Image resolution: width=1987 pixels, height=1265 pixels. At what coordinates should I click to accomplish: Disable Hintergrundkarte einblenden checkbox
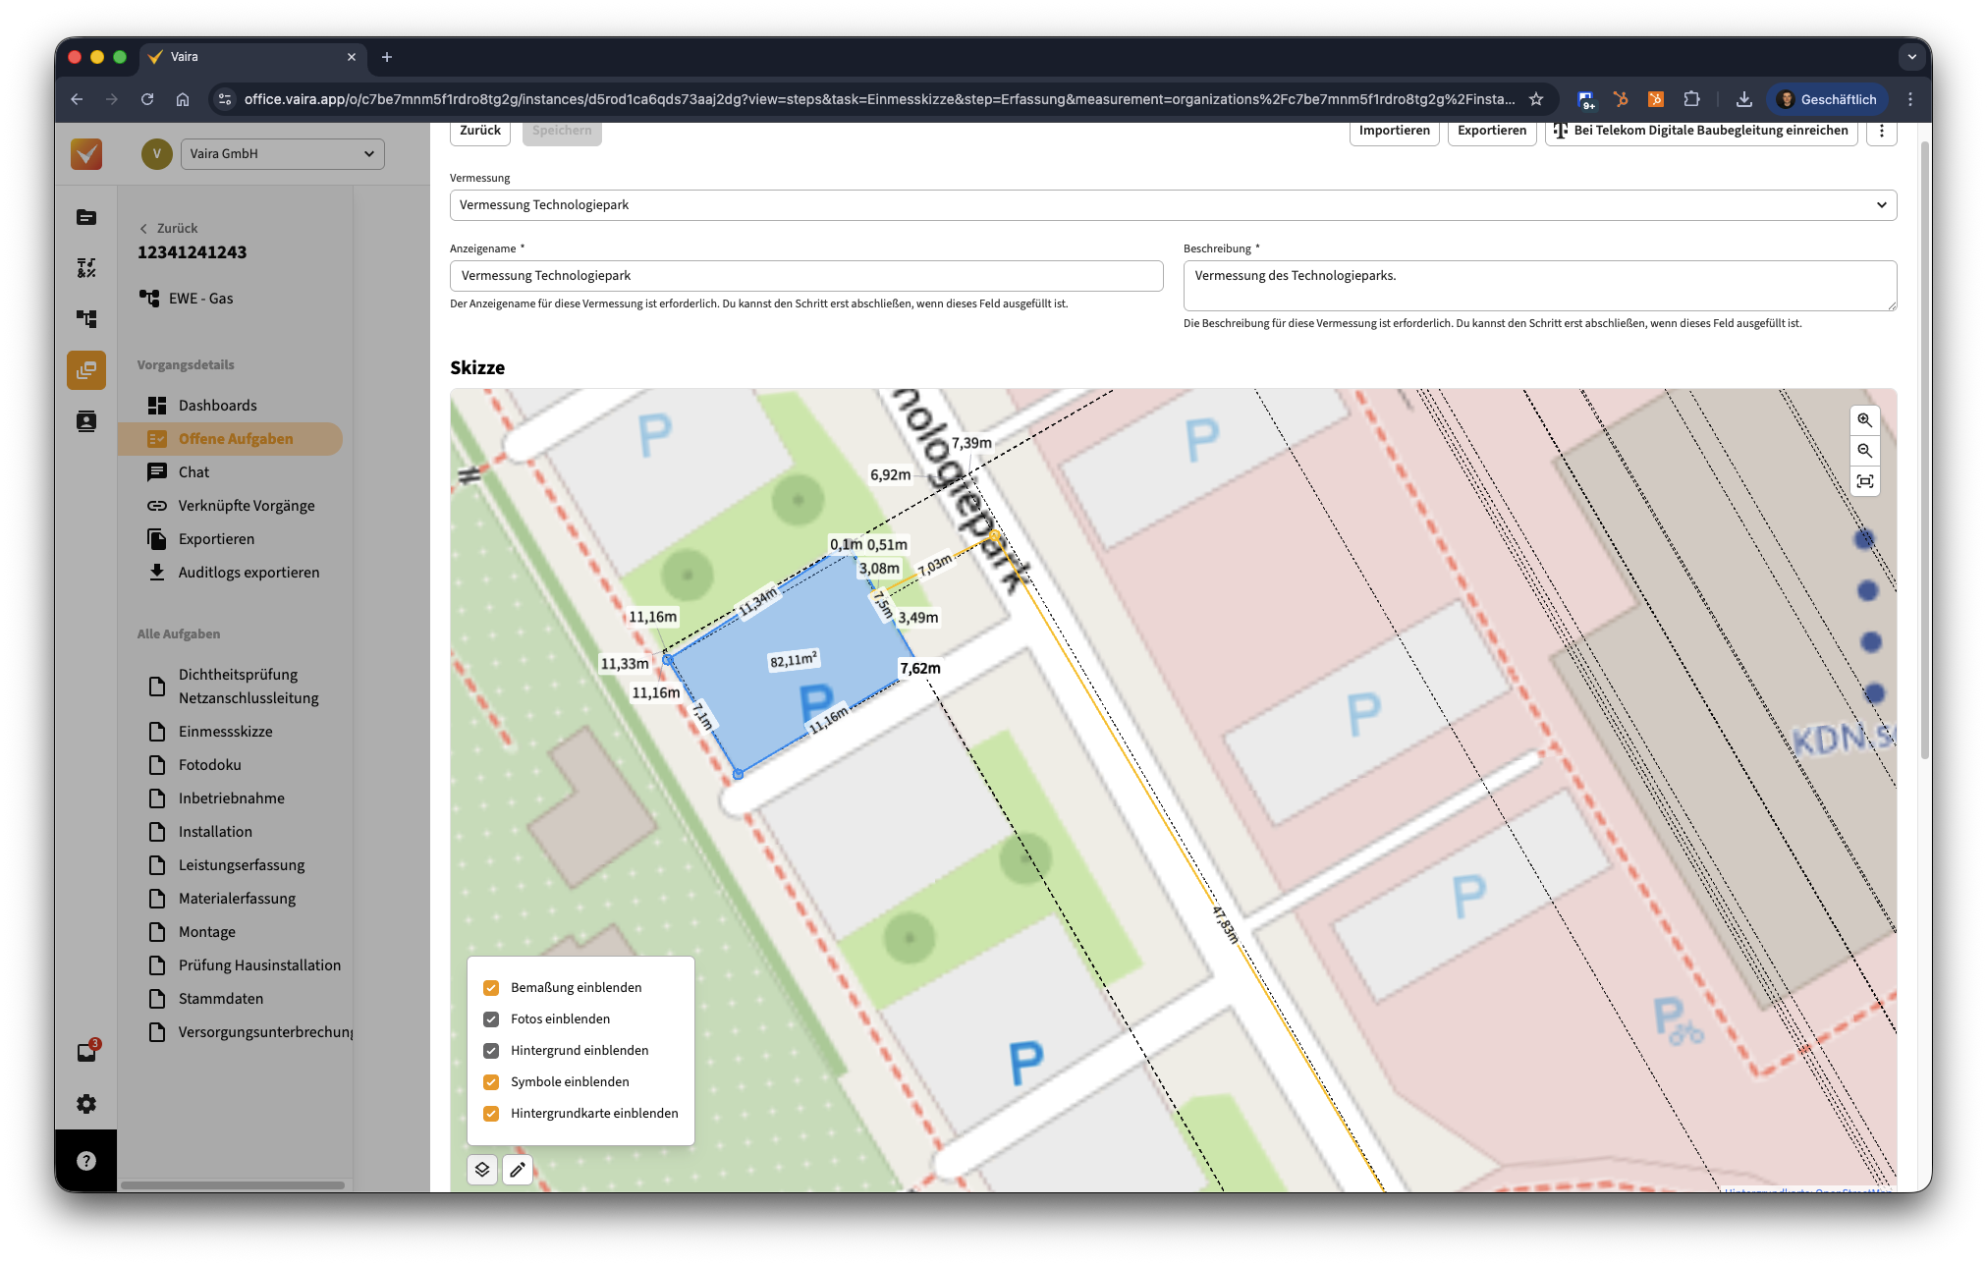(x=491, y=1114)
